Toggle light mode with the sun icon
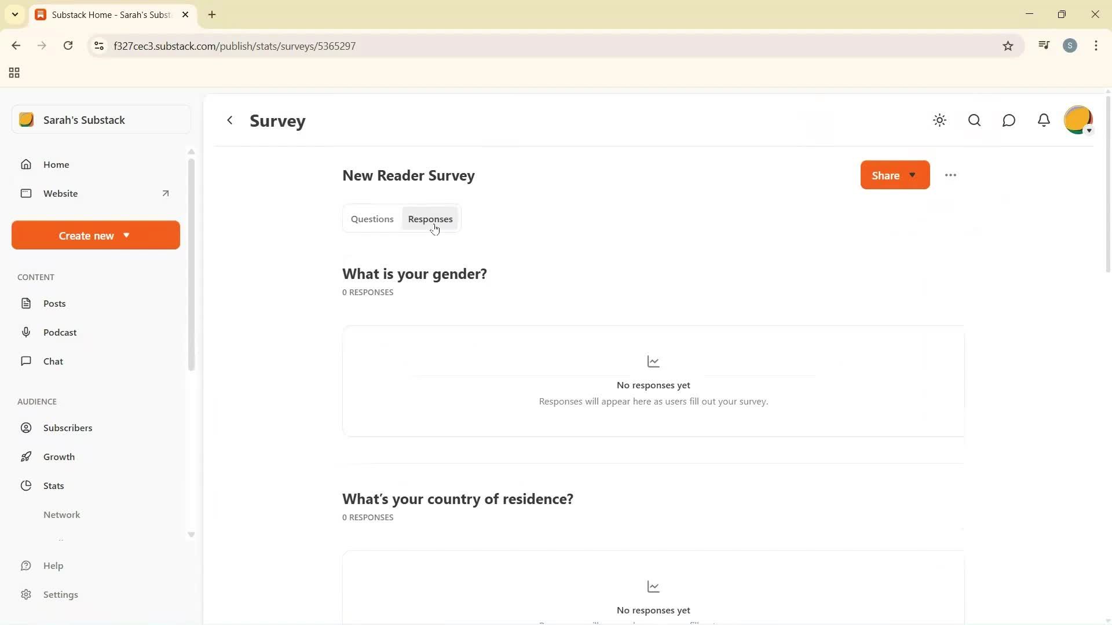 click(x=939, y=120)
